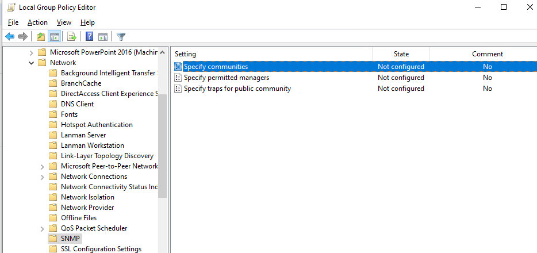The height and width of the screenshot is (253, 537).
Task: Click the Forward arrow toolbar icon
Action: pos(22,36)
